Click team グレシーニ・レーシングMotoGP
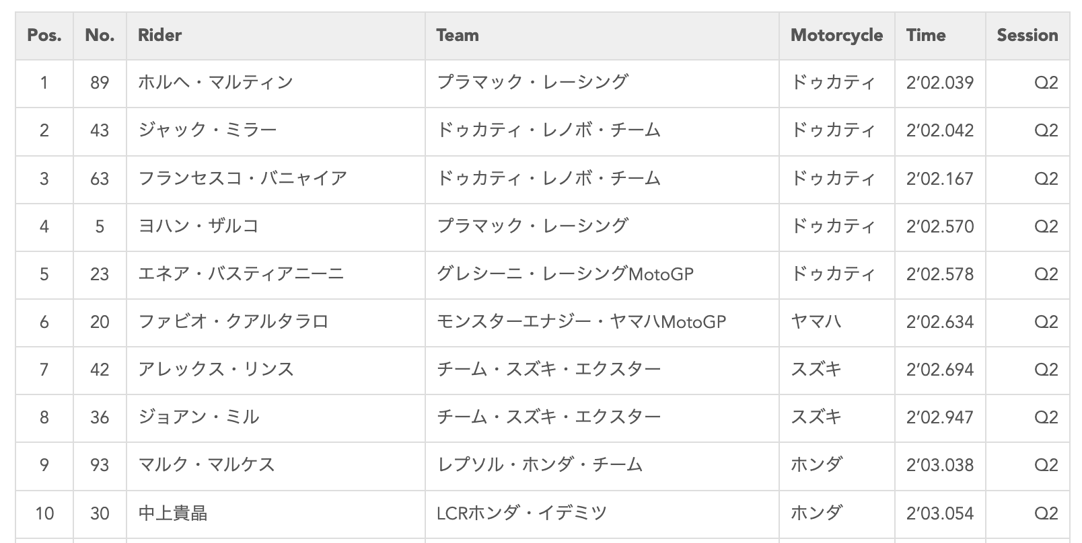 (565, 274)
